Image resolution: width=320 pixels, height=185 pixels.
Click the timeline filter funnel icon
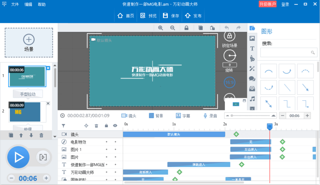point(64,125)
